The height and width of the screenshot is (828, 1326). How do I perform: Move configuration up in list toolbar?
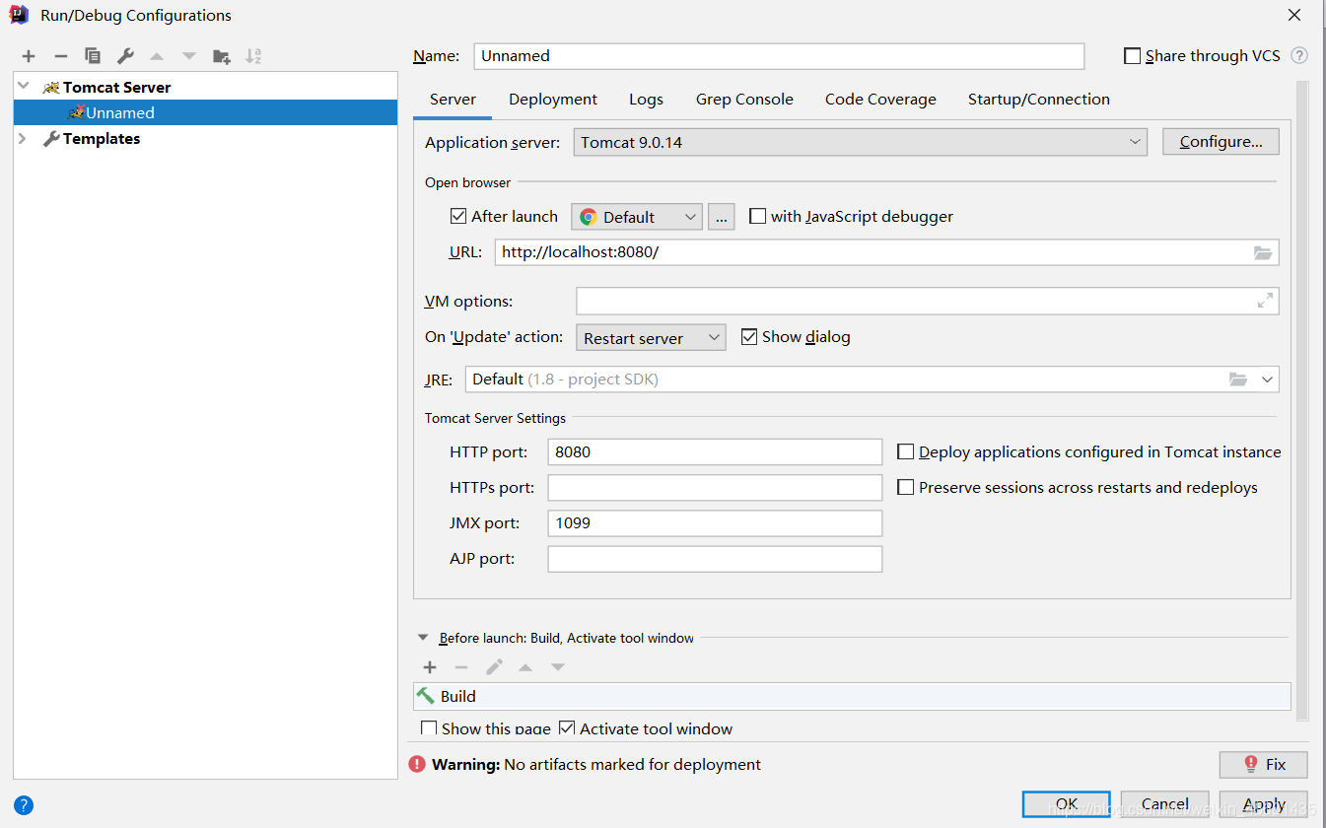pyautogui.click(x=157, y=56)
